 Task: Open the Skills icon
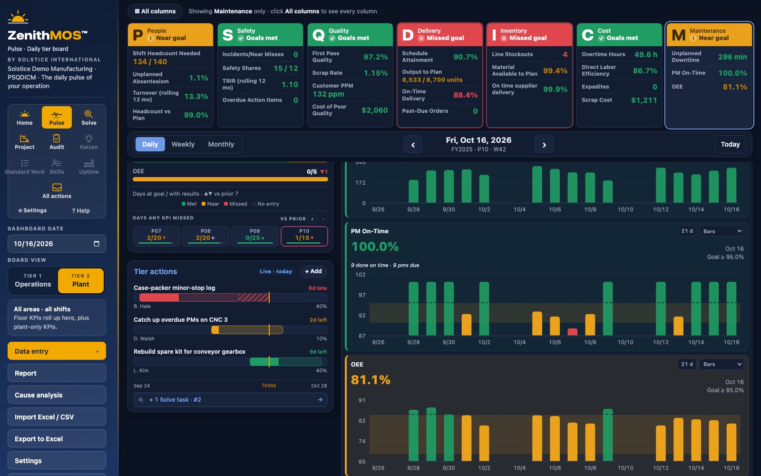click(x=57, y=167)
